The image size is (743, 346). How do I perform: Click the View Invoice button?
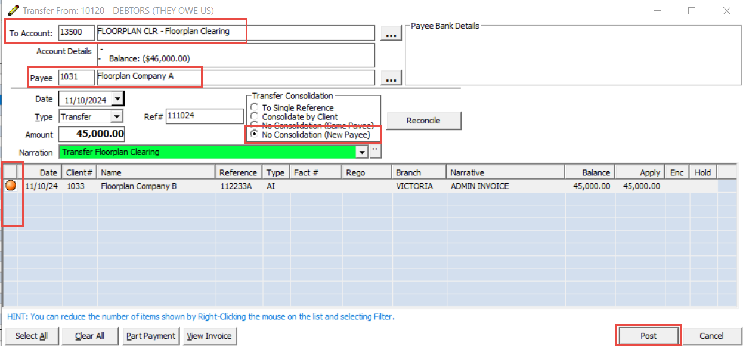[x=209, y=336]
